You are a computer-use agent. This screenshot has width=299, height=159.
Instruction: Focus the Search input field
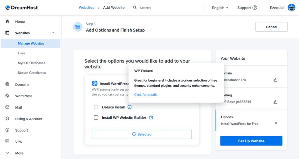171,8
